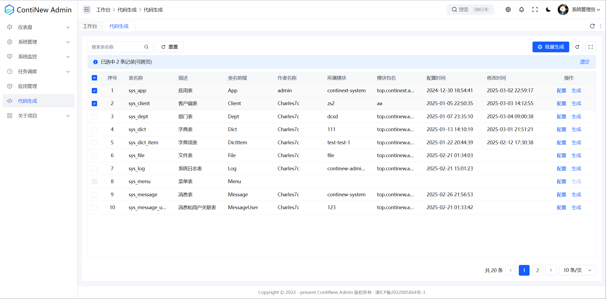Enter fullscreen from the top header
Viewport: 606px width, 299px height.
(x=535, y=10)
